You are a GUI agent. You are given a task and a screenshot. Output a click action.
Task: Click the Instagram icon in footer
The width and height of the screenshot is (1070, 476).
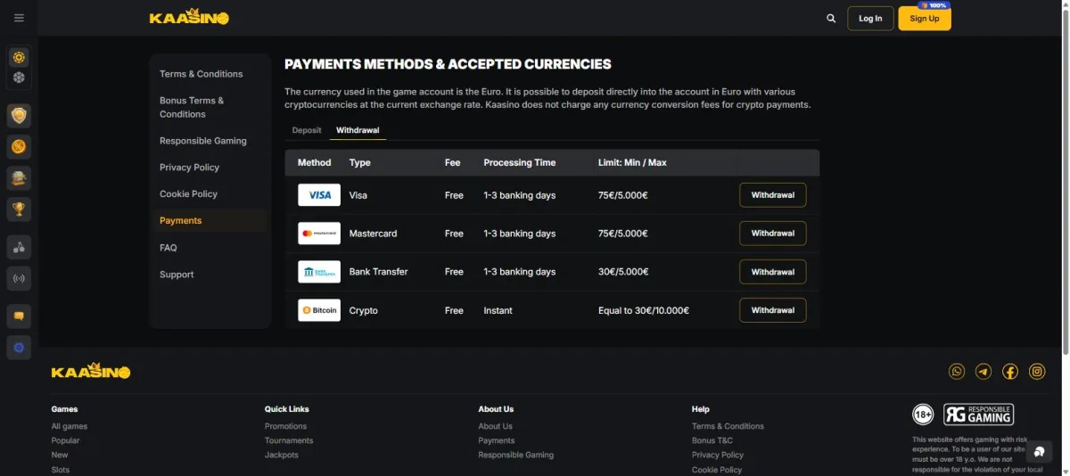pos(1037,372)
